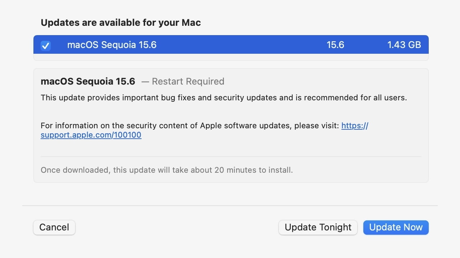Screen dimensions: 460x258
Task: Click the 15.6 version number in the highlighted row
Action: [x=335, y=45]
